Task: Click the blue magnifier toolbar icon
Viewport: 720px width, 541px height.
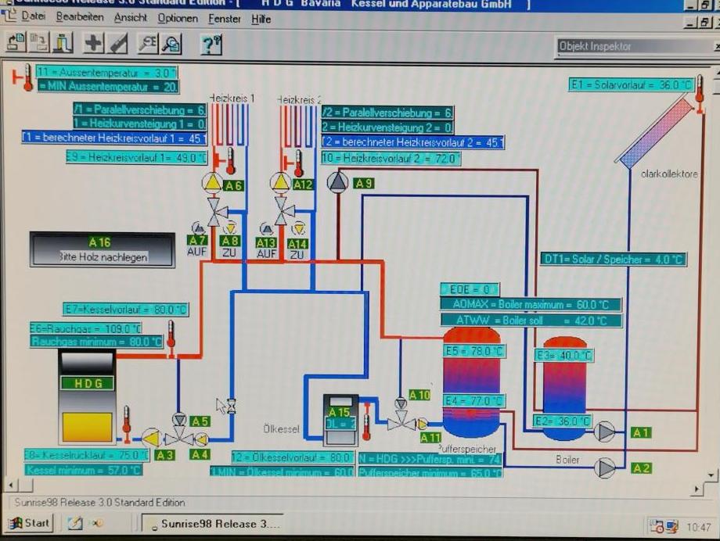Action: (x=171, y=45)
